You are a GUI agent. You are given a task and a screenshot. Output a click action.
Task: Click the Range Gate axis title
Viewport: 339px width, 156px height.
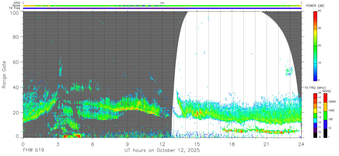pos(4,75)
